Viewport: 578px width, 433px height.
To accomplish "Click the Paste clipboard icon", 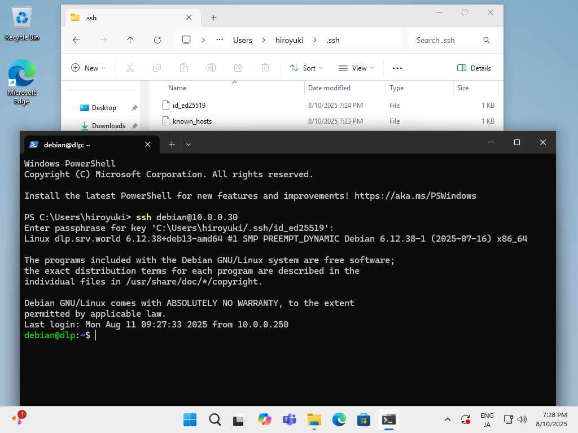I will tap(184, 68).
